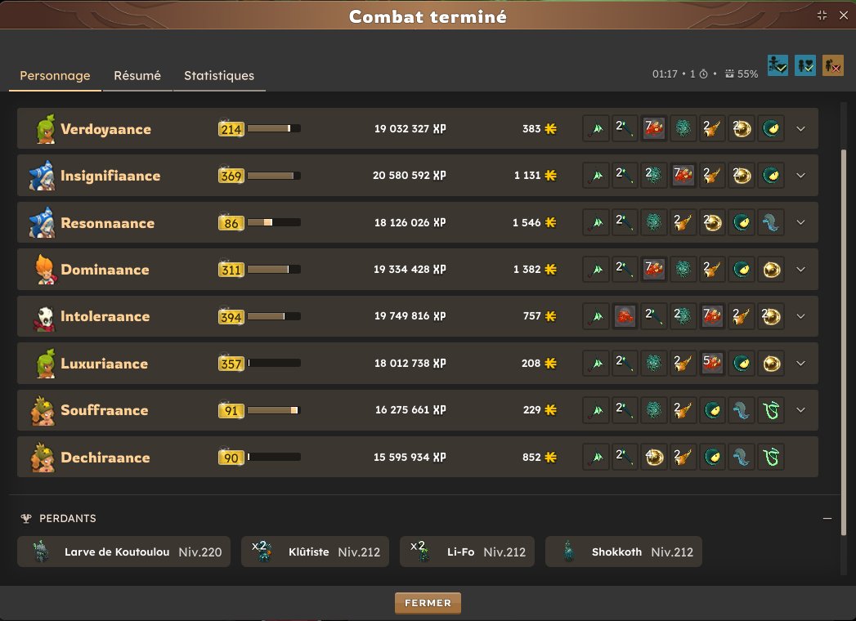
Task: Click Insignifiaance's x2 gold coin loot
Action: (x=742, y=176)
